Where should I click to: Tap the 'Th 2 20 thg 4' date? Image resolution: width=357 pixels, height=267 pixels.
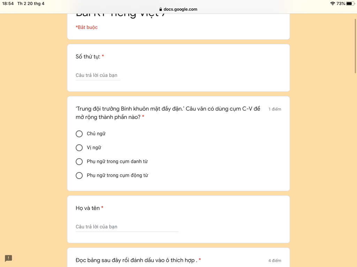point(31,3)
